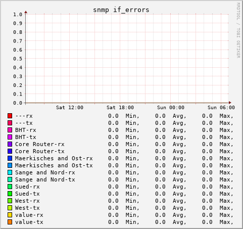Click the Sat 18:00 time axis label

click(120, 108)
